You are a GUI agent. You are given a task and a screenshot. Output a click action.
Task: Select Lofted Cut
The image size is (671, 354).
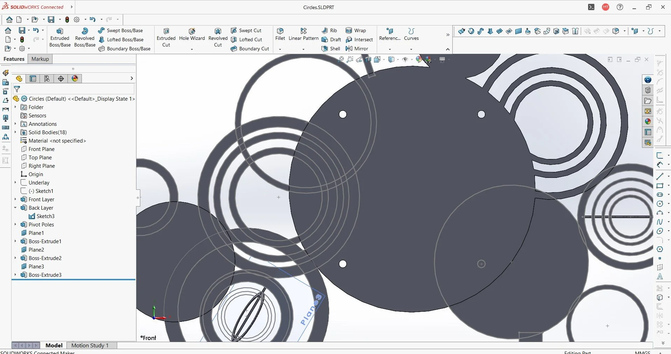coord(246,39)
